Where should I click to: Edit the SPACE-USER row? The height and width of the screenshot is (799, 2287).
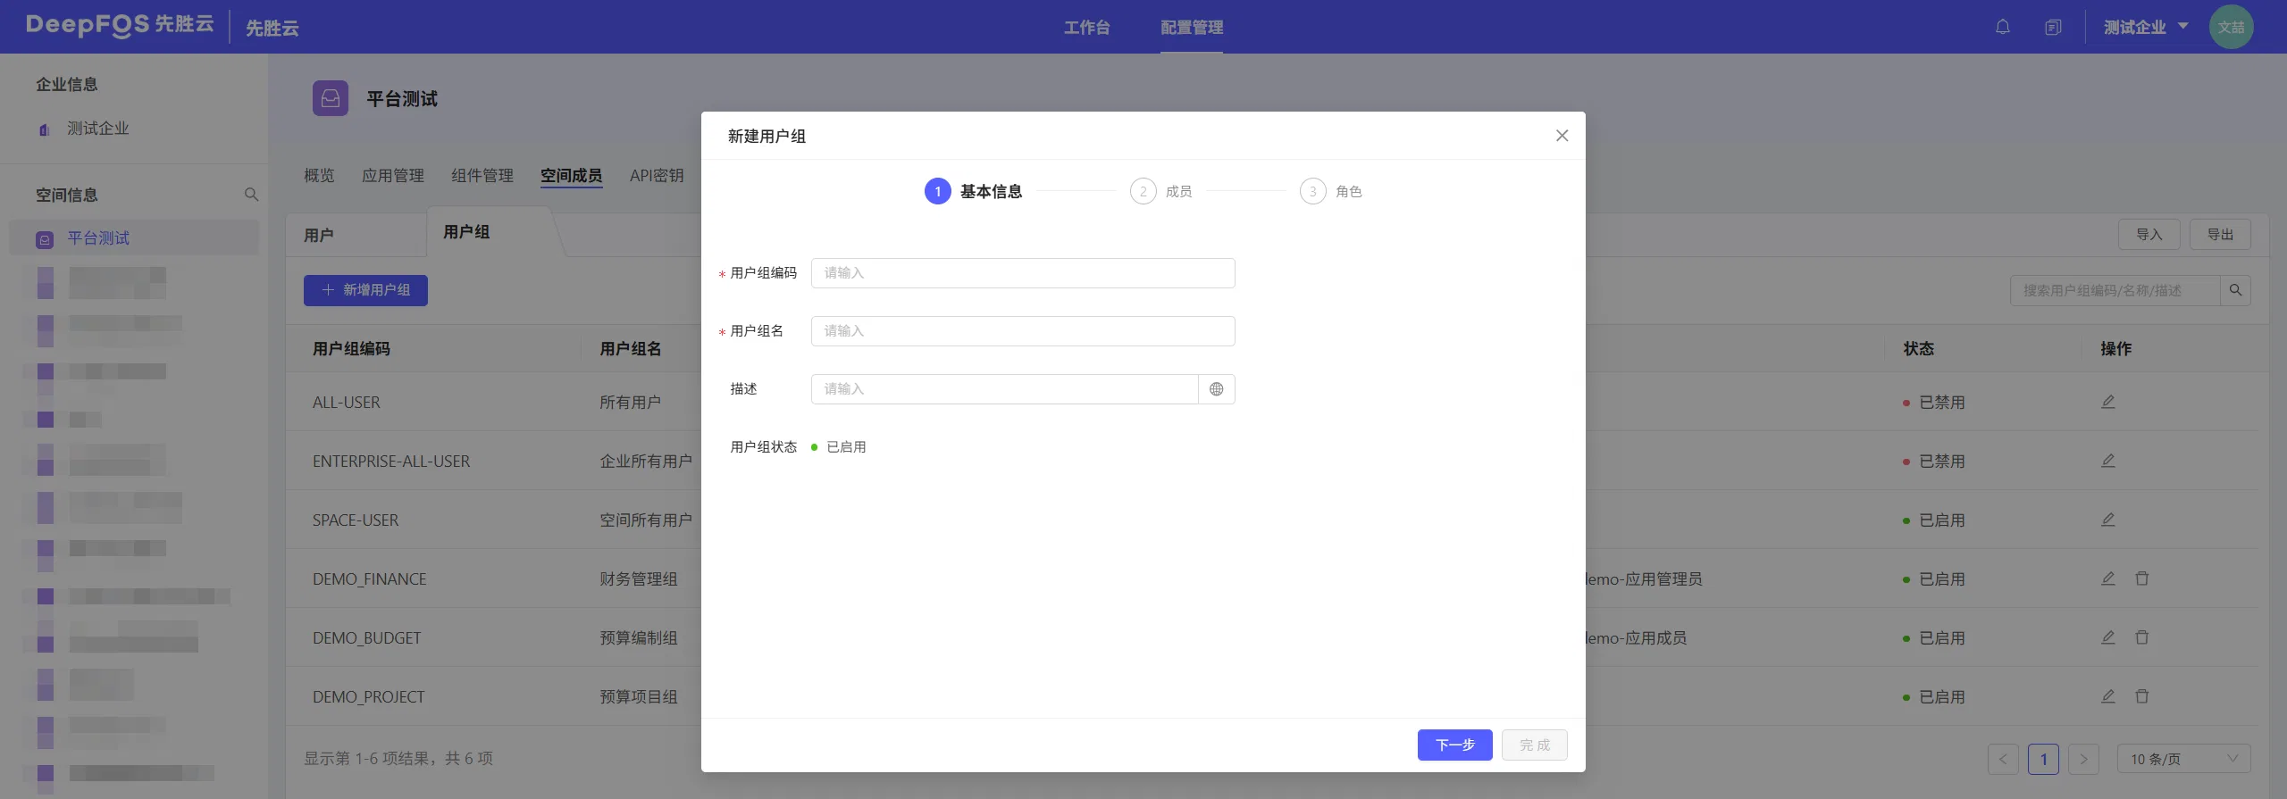tap(2107, 520)
